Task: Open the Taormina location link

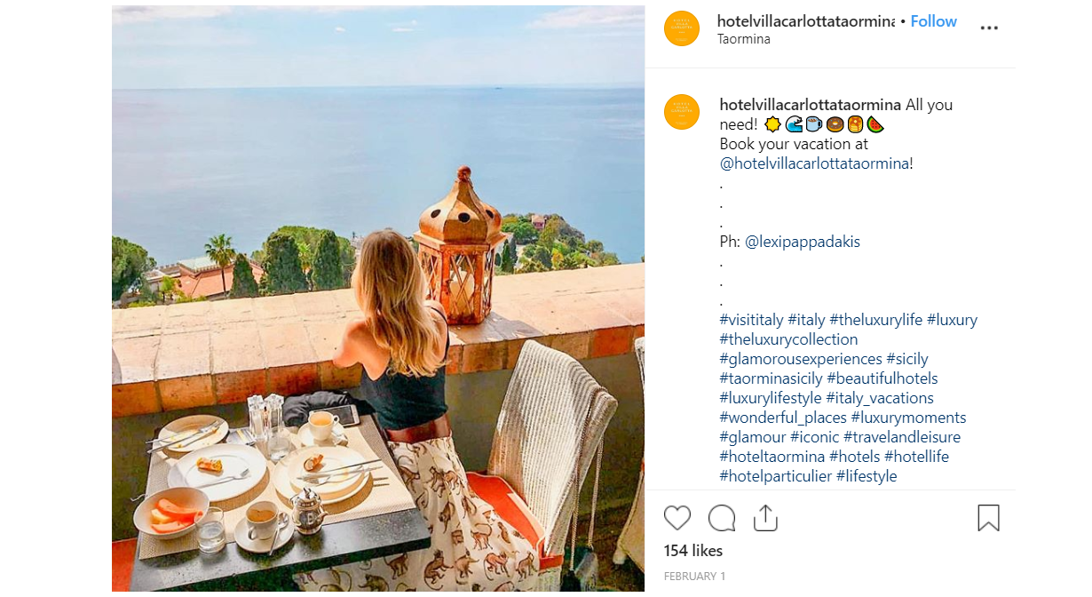Action: tap(744, 40)
